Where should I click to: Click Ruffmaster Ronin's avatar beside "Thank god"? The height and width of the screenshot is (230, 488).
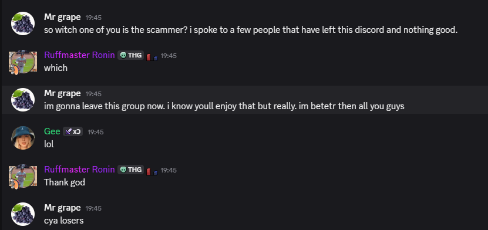coord(23,177)
